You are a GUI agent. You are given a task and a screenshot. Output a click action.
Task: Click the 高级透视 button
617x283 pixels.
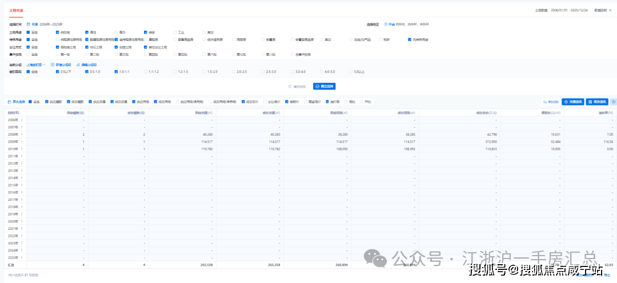597,102
